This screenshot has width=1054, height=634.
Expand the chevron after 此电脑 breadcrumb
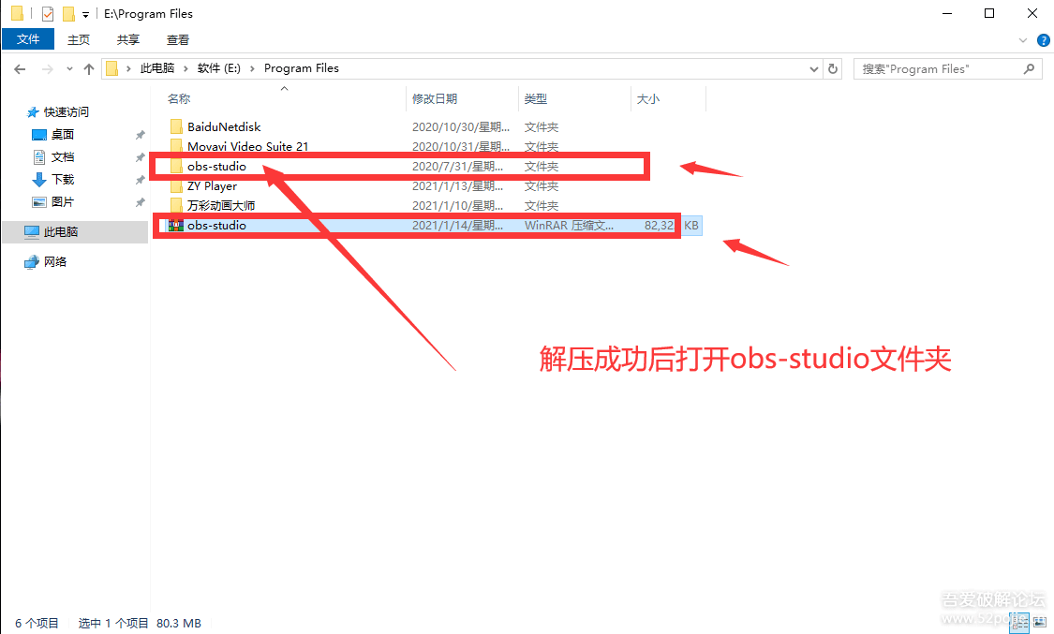coord(186,68)
